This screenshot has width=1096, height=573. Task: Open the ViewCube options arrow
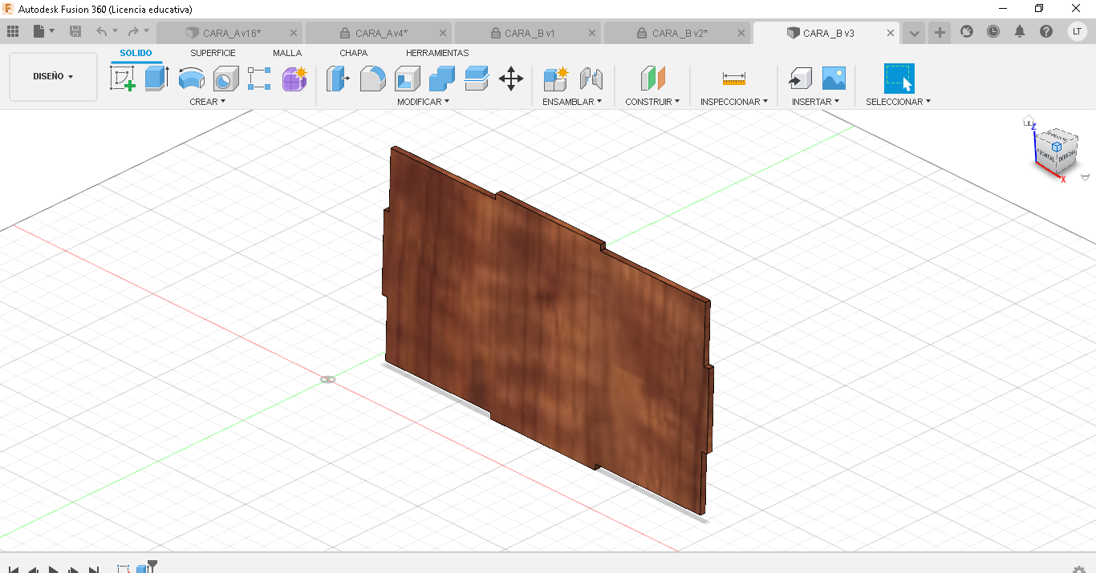tap(1085, 177)
